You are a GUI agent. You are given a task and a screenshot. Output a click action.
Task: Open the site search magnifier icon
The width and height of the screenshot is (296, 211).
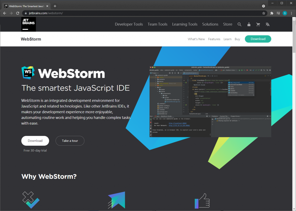pos(239,24)
